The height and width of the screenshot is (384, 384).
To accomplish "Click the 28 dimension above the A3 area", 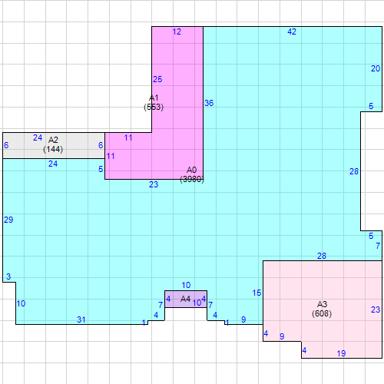I will tap(322, 256).
